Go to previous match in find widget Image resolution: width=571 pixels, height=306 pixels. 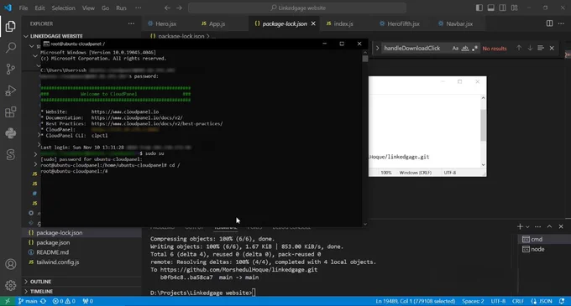(519, 48)
